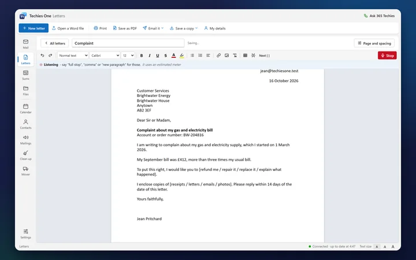Viewport: 416px width, 260px height.
Task: Open the Calibri font dropdown
Action: (105, 55)
